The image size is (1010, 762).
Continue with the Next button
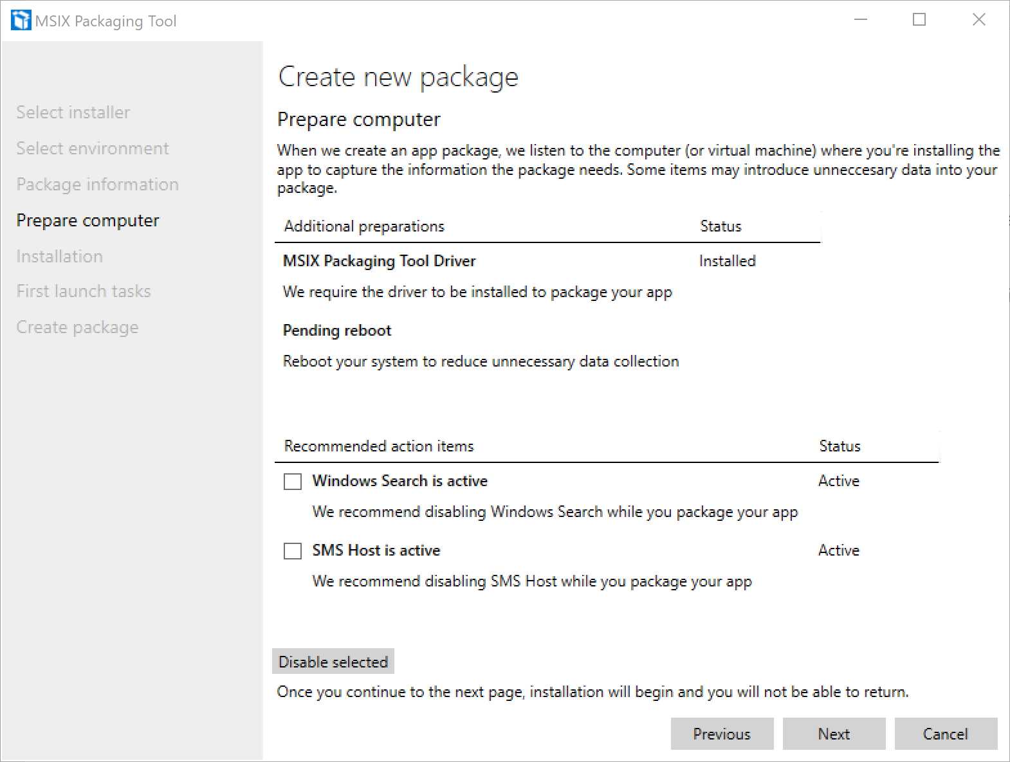834,734
